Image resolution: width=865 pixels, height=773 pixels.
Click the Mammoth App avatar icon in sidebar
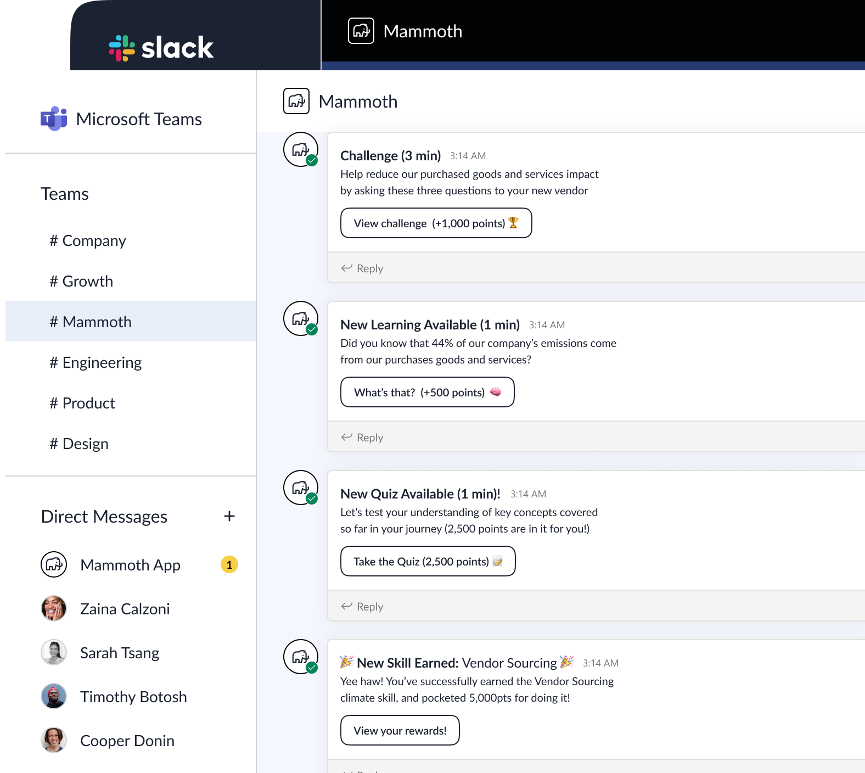click(x=54, y=564)
